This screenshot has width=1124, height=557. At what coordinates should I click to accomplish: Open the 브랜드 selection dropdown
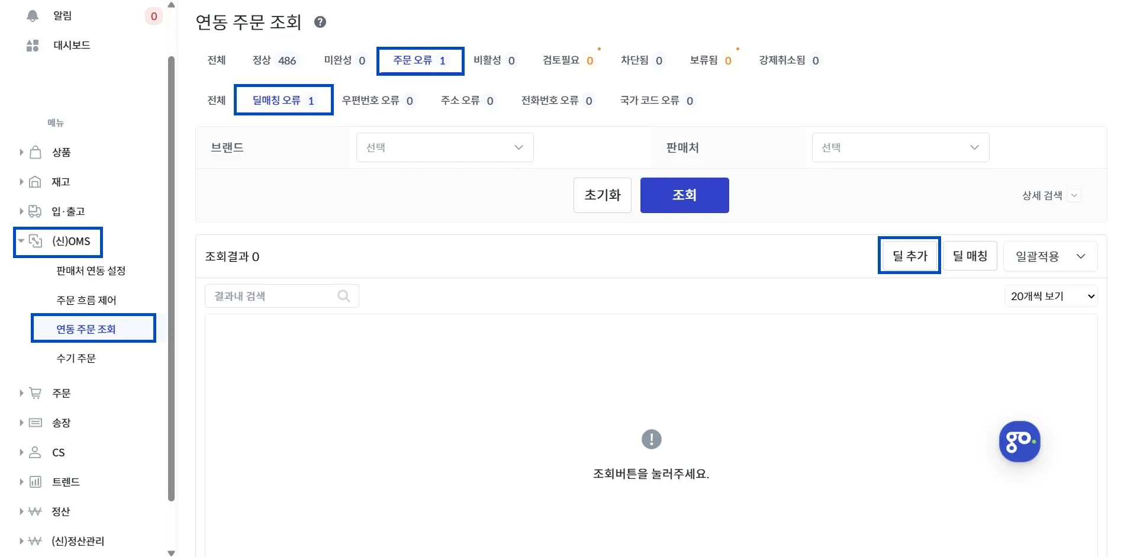pos(445,147)
